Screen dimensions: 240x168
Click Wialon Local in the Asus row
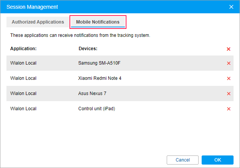23,94
